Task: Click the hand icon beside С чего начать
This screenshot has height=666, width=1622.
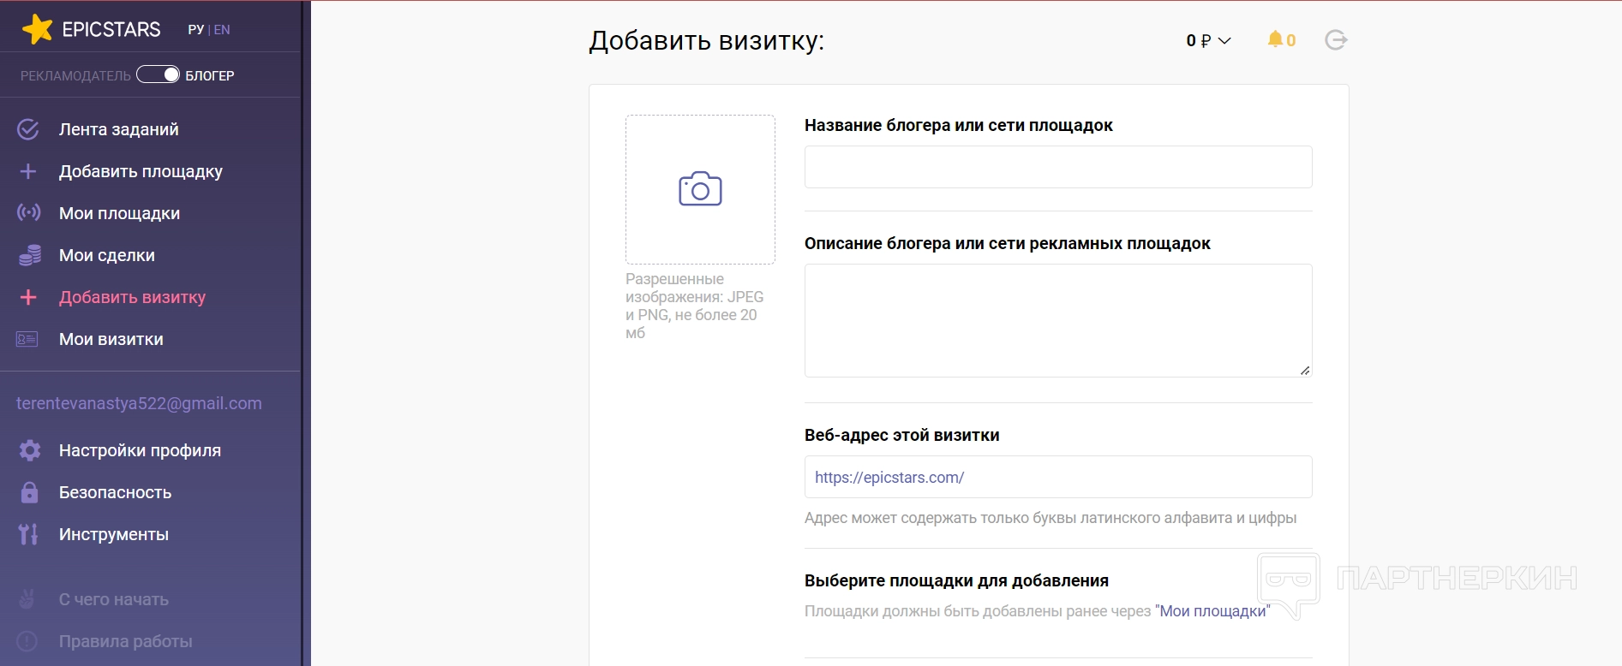Action: (x=27, y=599)
